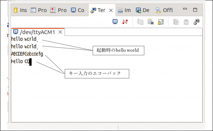This screenshot has width=213, height=131.
Task: Click inside terminal at Hello CQ cursor
Action: (31, 62)
